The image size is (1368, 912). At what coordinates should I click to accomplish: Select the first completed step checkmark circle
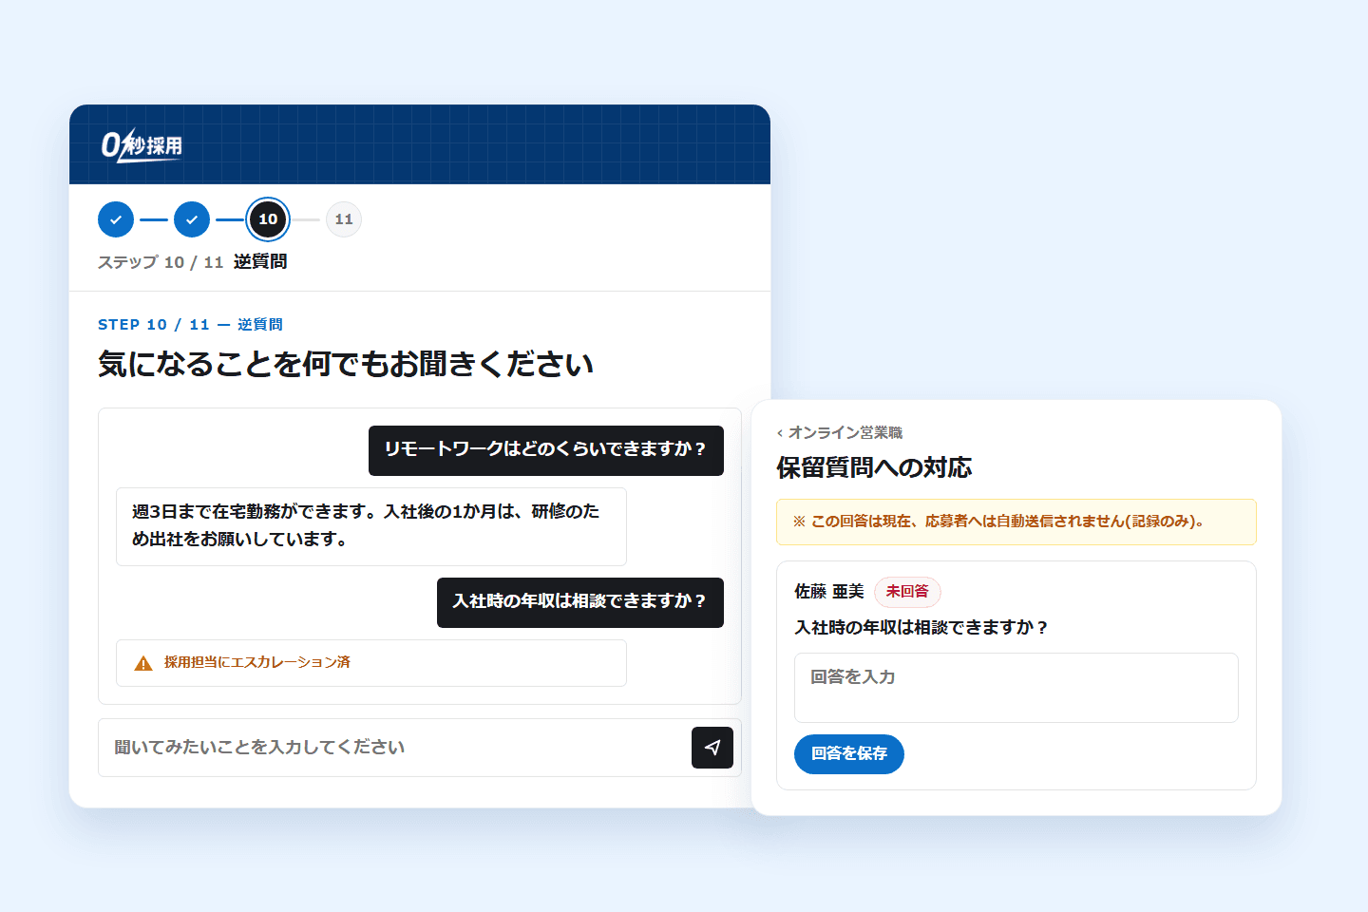pos(116,219)
